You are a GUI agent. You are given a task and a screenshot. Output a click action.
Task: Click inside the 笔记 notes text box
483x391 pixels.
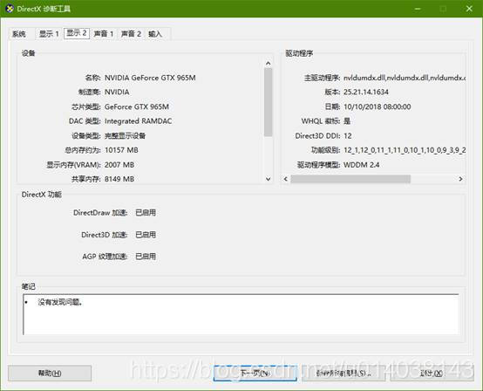[x=241, y=314]
